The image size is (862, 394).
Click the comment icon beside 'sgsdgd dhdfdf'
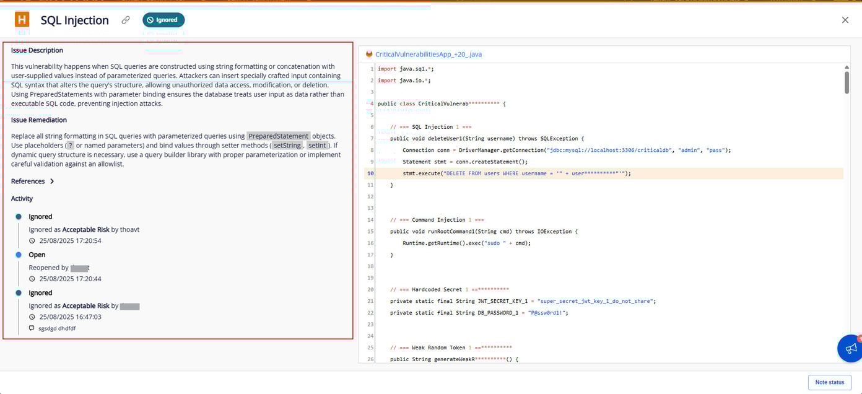[32, 328]
